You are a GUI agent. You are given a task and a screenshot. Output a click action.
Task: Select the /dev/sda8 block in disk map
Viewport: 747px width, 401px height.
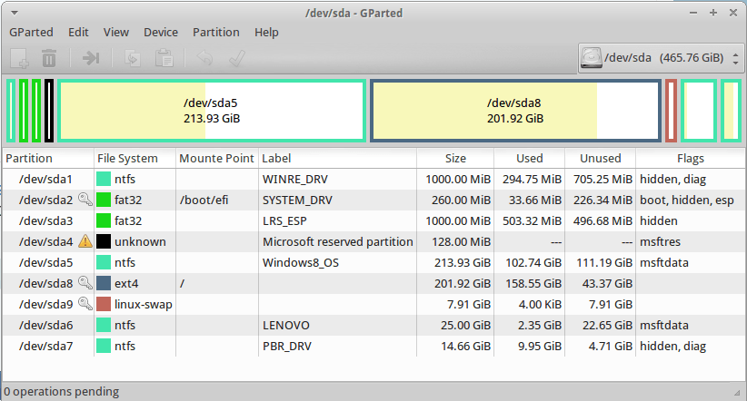514,111
